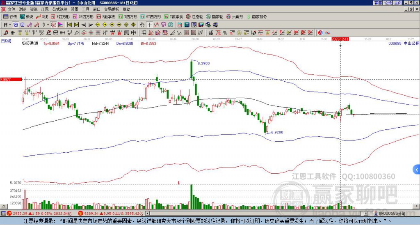420x225 pixels.
Task: Click the 极反通道 indicator label
Action: (x=30, y=43)
